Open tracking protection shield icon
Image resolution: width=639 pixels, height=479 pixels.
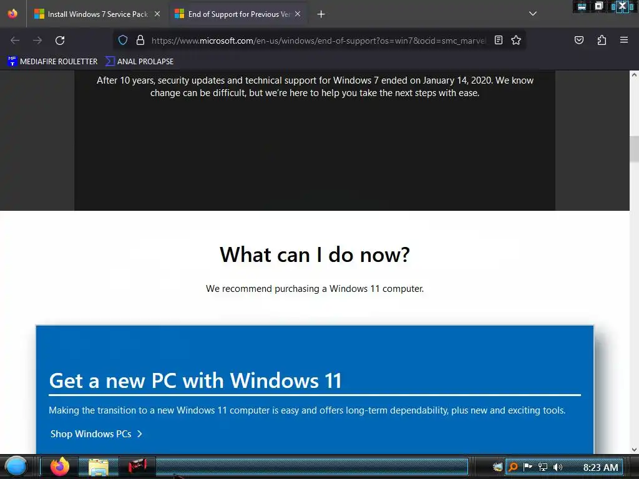123,40
